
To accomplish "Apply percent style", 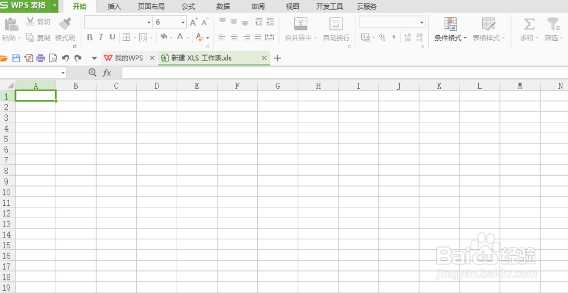I will [382, 37].
